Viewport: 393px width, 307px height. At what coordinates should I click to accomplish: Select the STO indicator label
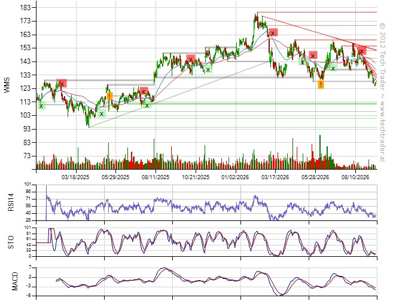coord(11,242)
